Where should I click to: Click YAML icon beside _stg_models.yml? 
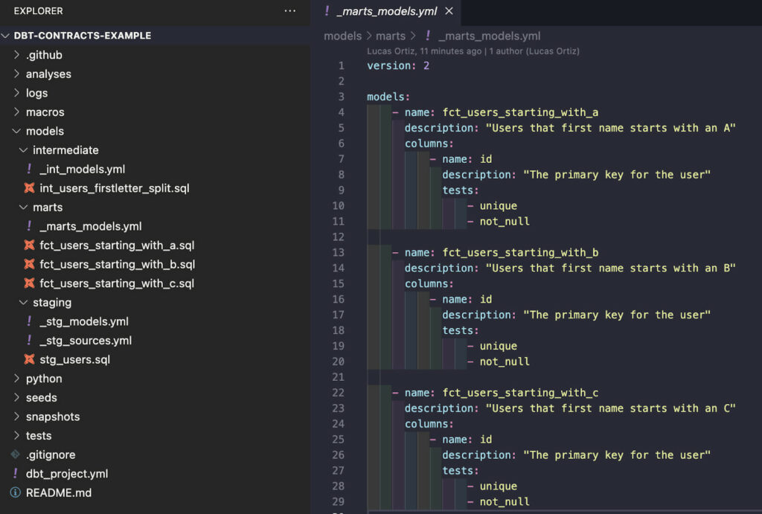tap(29, 321)
